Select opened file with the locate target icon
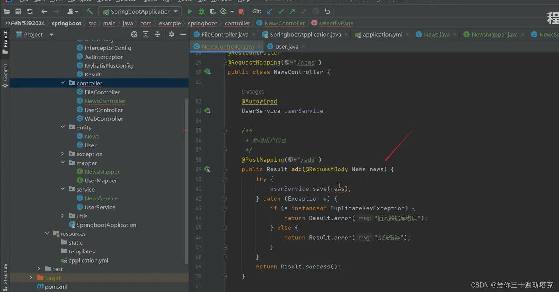The height and width of the screenshot is (292, 559). coord(134,35)
